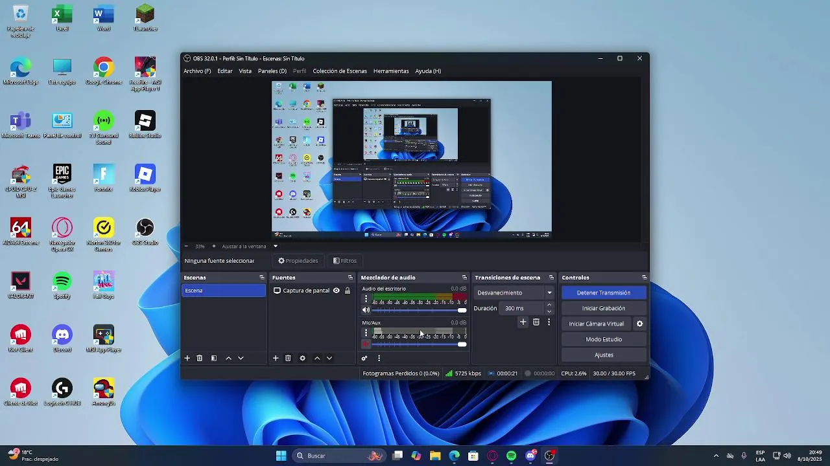Open transition properties three dots icon
The image size is (830, 466).
coord(549,322)
